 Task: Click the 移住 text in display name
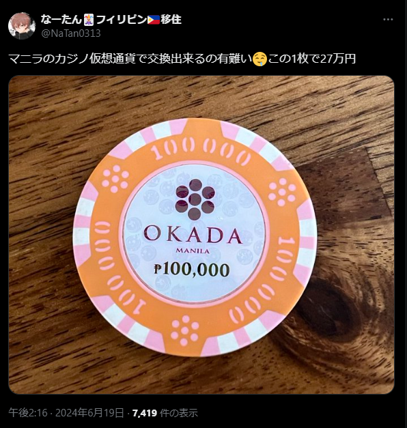pyautogui.click(x=171, y=20)
